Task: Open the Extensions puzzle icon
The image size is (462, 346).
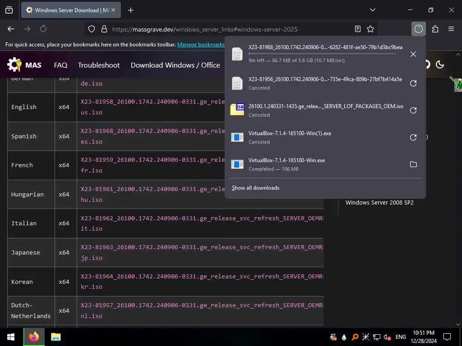Action: pyautogui.click(x=435, y=29)
